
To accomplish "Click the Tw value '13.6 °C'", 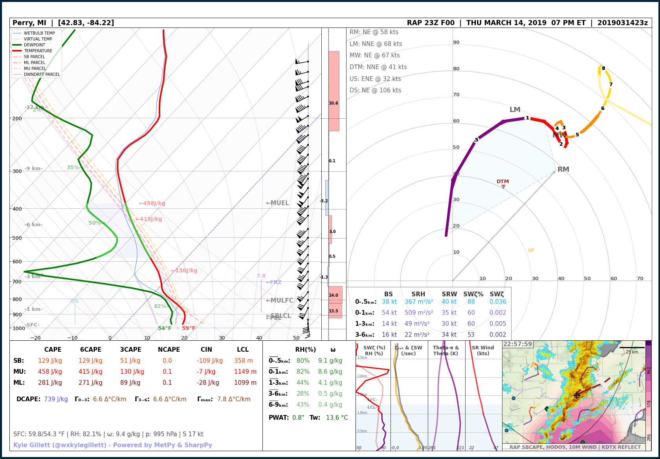I will coord(337,418).
